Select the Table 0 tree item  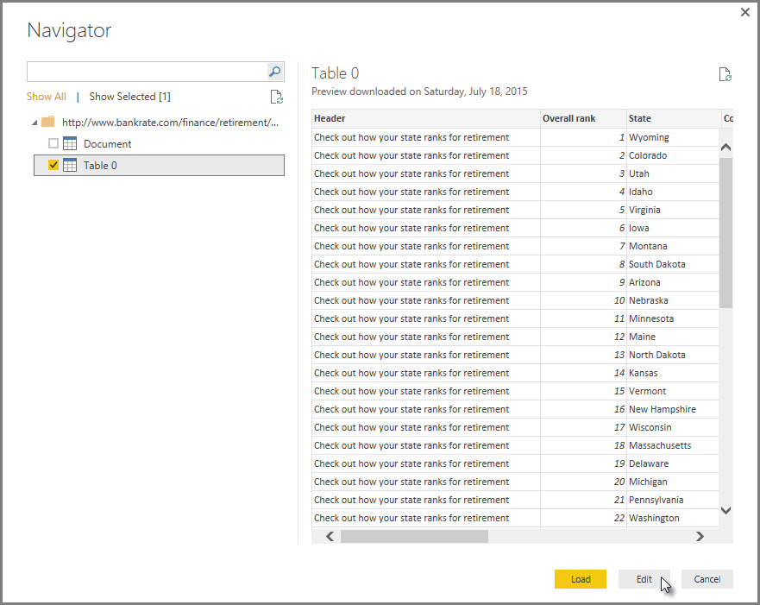(x=159, y=166)
